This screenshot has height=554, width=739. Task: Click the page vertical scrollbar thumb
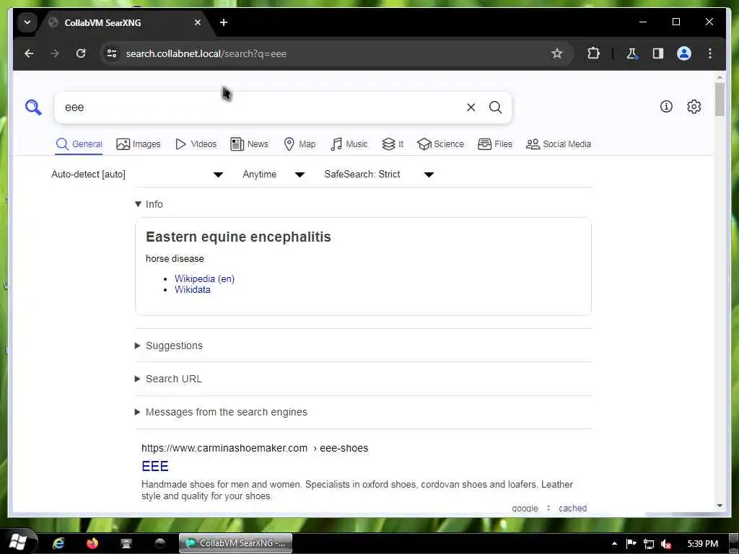[x=720, y=100]
